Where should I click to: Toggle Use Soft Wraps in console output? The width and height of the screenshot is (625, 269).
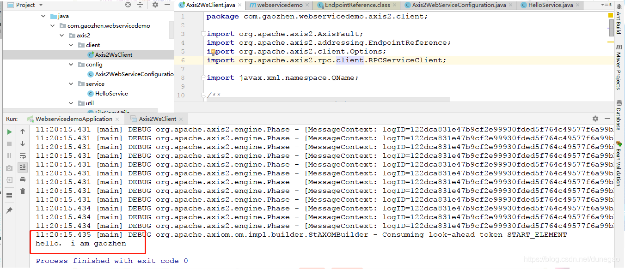click(22, 155)
